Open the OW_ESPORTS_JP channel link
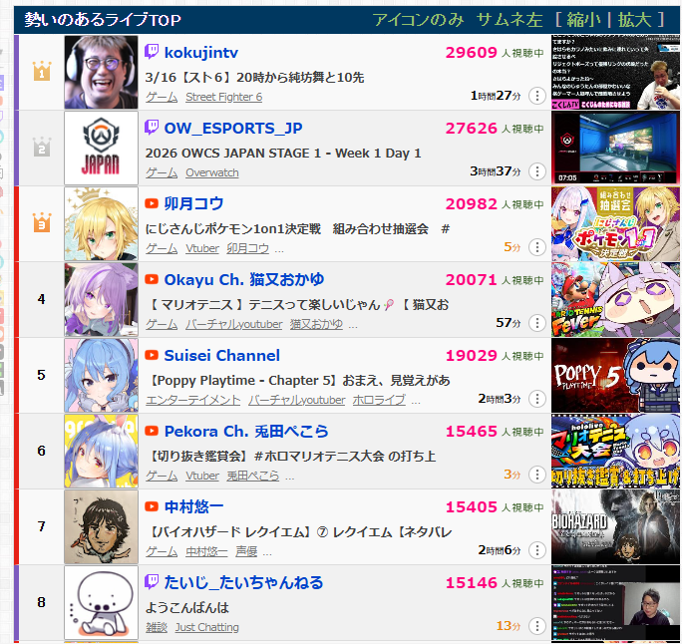 tap(233, 129)
